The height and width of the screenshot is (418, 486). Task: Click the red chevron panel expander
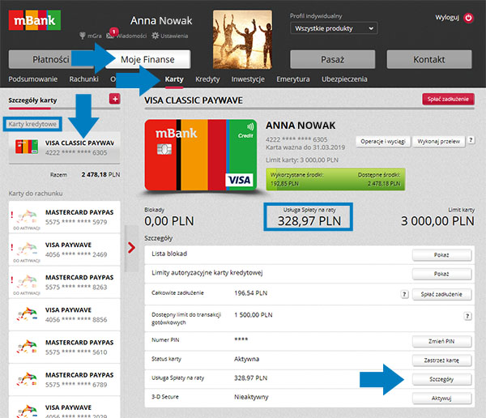click(131, 247)
